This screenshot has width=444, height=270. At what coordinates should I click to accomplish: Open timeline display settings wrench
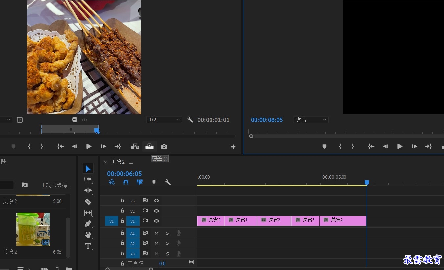168,182
